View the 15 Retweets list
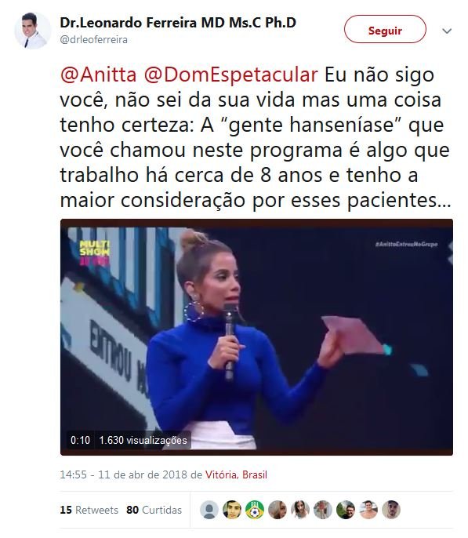The height and width of the screenshot is (538, 468). click(x=89, y=510)
